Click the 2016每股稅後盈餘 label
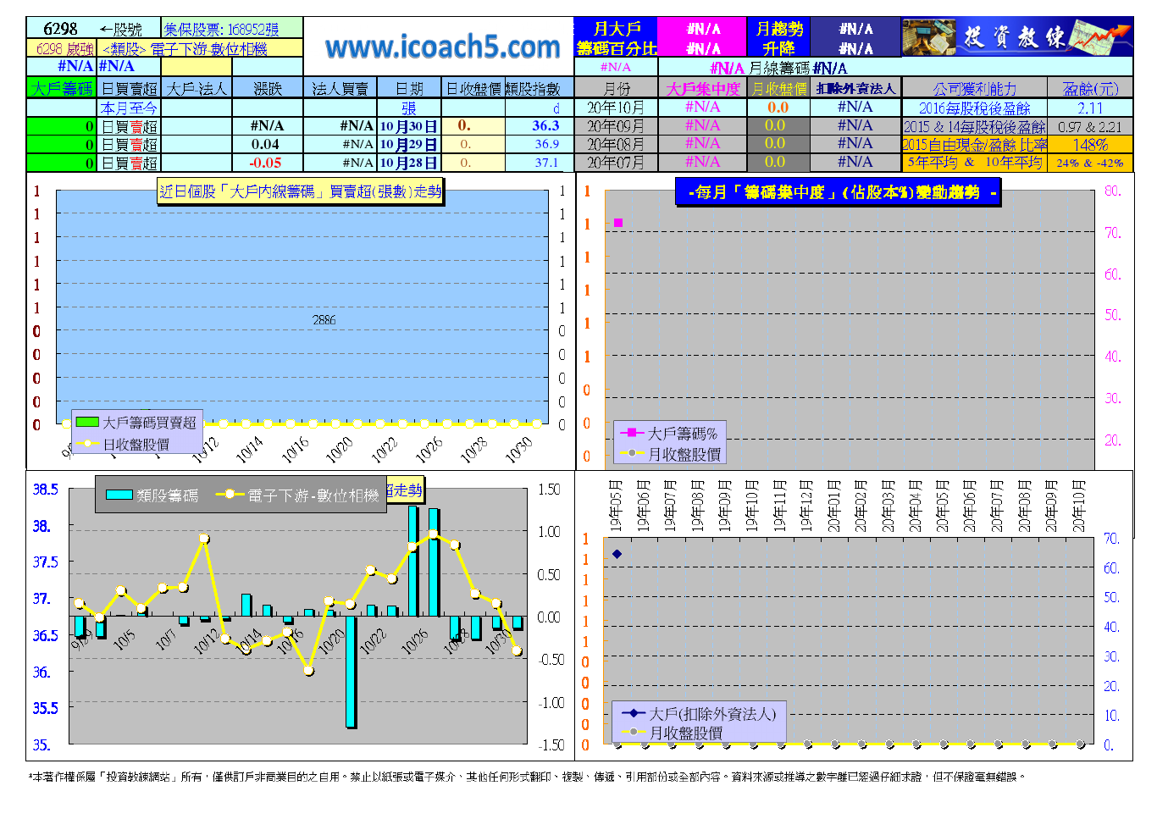The image size is (1157, 819). pos(975,108)
